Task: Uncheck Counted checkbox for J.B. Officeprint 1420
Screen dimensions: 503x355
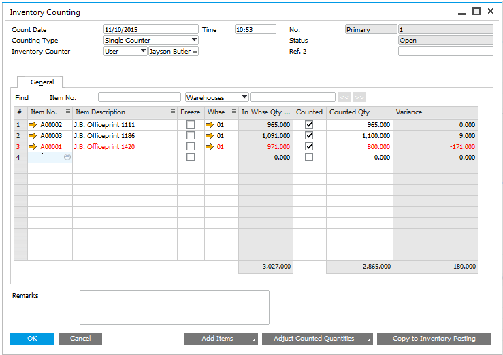Action: (x=310, y=147)
